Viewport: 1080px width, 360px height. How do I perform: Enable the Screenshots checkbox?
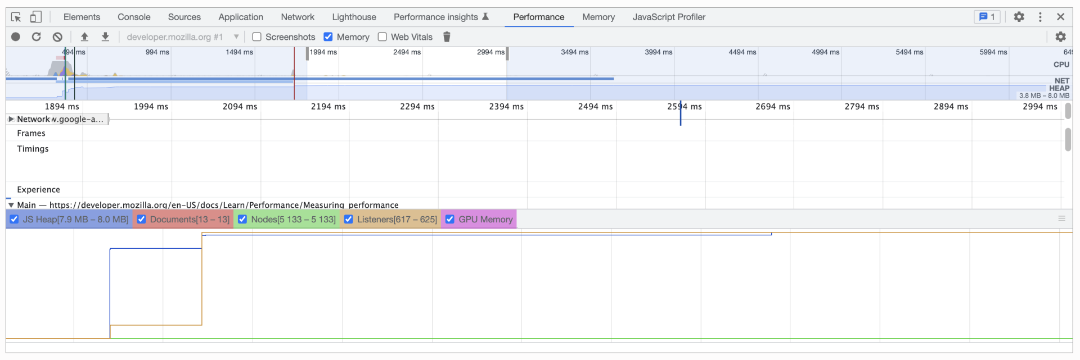pos(257,37)
